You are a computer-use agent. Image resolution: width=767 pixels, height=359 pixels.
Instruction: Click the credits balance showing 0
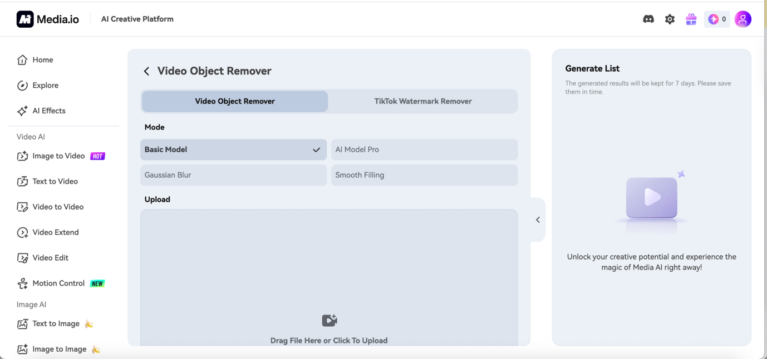click(x=717, y=18)
